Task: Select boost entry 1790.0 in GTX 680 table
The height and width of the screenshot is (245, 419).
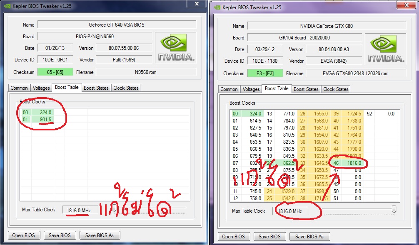Action: pyautogui.click(x=352, y=149)
